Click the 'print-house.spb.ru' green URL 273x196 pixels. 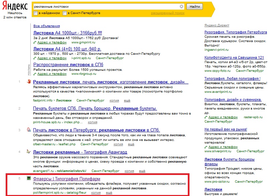(x=47, y=122)
